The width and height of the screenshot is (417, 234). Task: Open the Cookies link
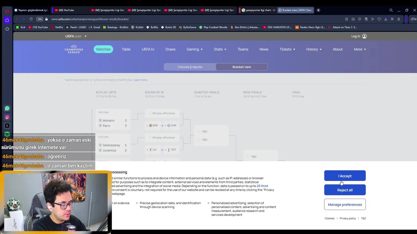(329, 218)
